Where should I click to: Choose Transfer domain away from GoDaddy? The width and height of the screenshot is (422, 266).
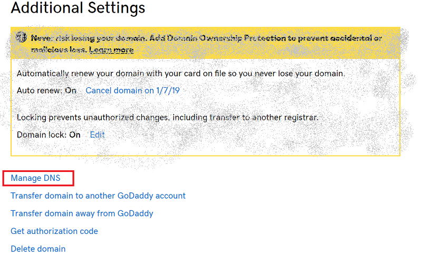click(82, 213)
